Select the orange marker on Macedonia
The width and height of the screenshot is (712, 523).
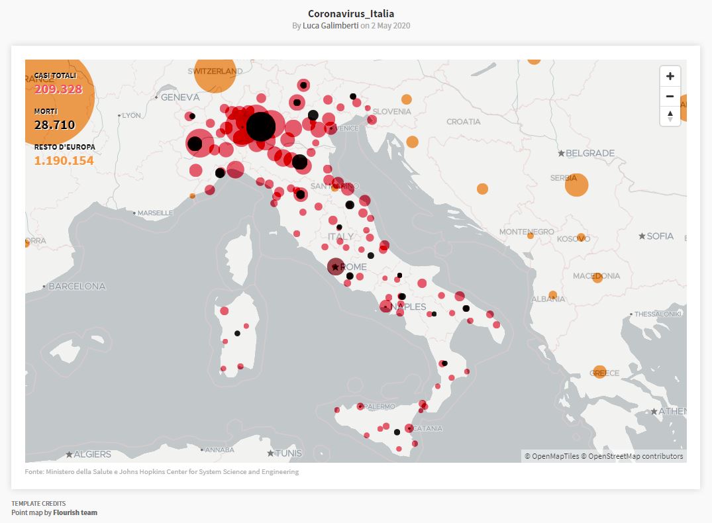(597, 277)
